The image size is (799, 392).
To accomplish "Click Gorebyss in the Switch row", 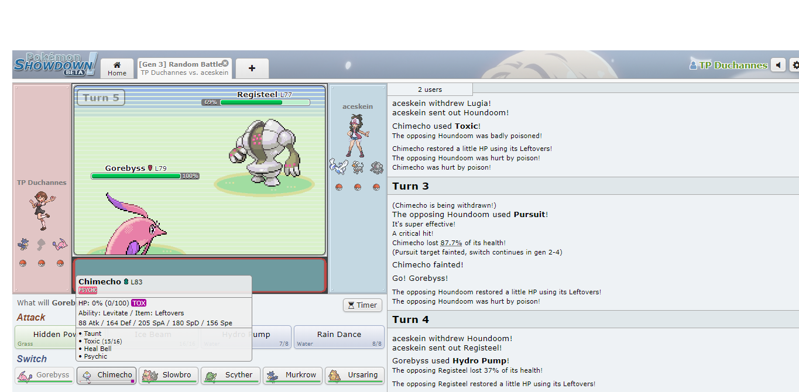I will click(x=44, y=375).
